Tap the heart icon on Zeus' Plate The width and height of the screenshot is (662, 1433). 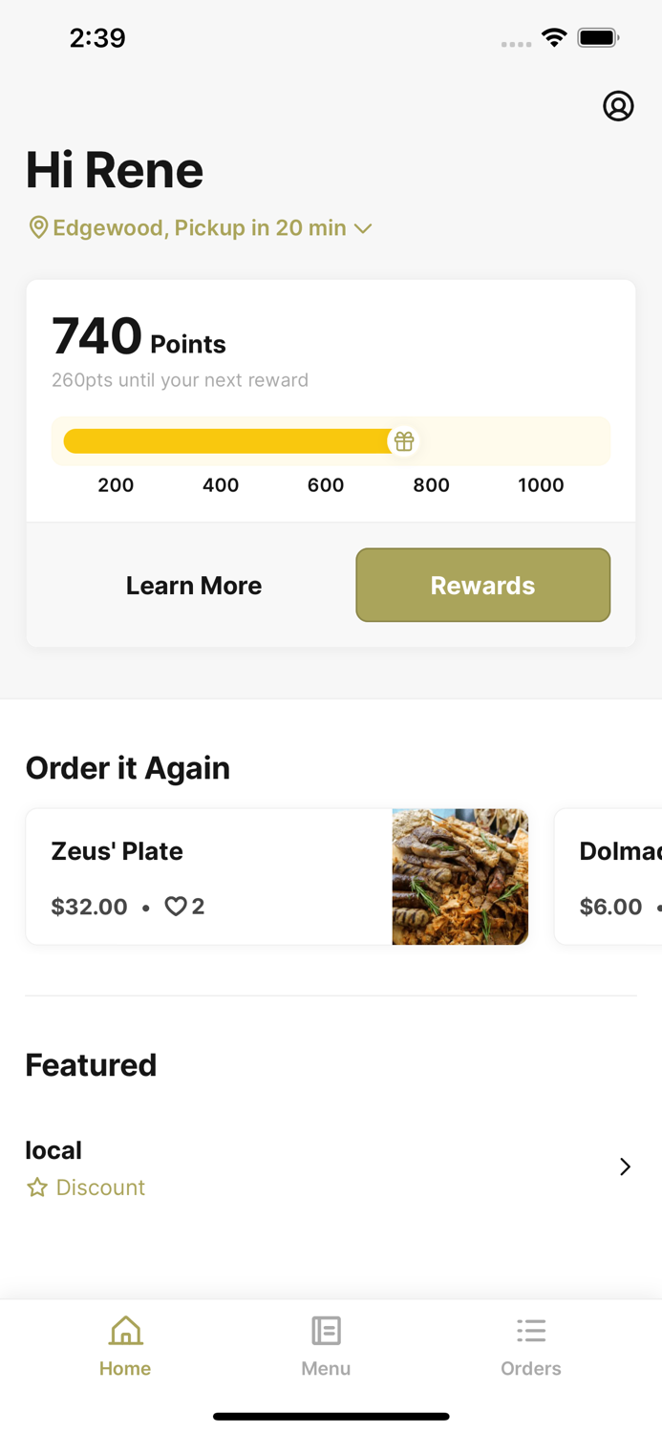click(x=176, y=906)
